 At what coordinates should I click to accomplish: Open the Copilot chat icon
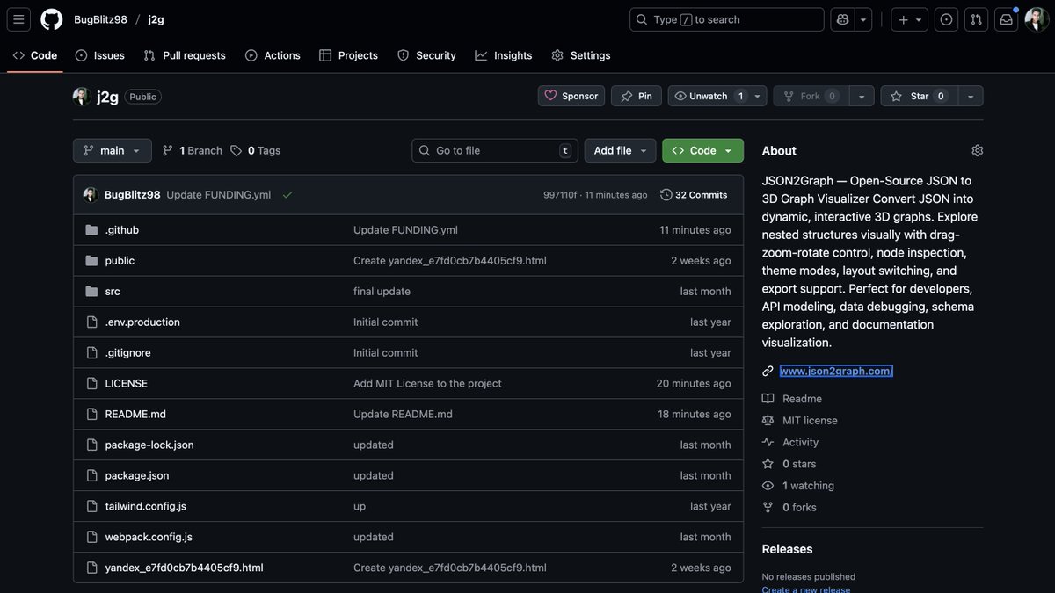[843, 19]
